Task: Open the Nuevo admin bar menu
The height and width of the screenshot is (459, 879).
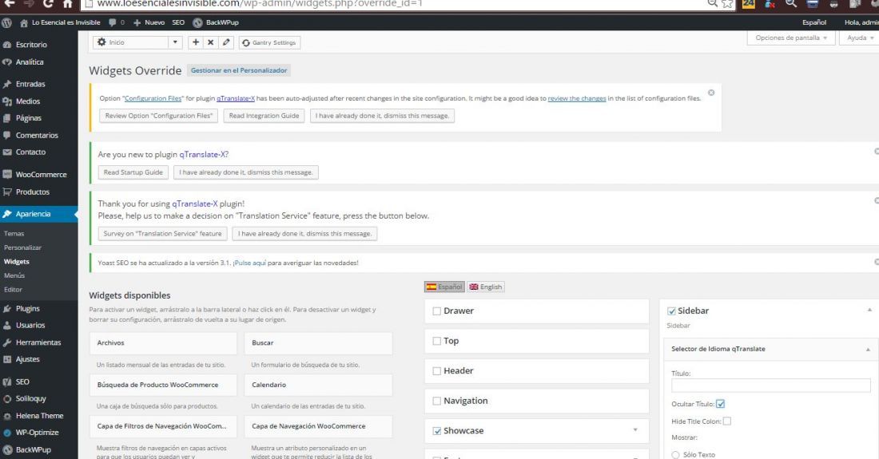Action: [x=149, y=22]
